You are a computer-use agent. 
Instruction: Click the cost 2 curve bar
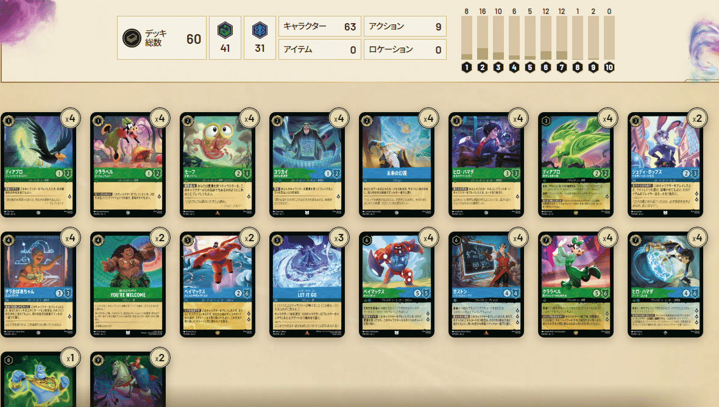tap(483, 38)
